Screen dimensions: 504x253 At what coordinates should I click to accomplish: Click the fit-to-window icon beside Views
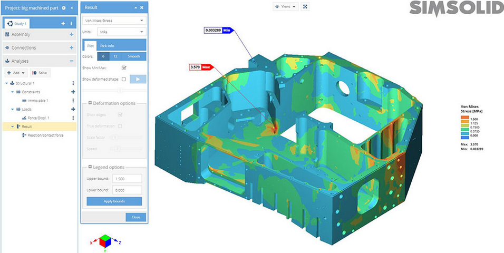(x=306, y=6)
